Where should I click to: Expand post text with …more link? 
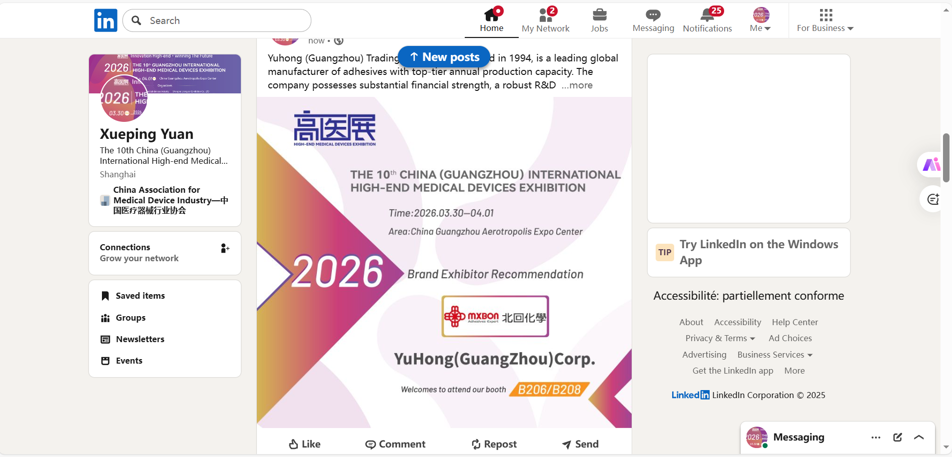577,85
